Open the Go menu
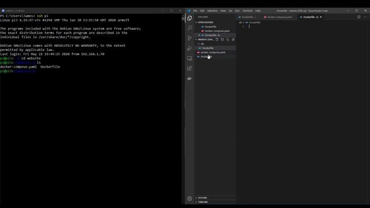This screenshot has height=208, width=370. coord(231,10)
